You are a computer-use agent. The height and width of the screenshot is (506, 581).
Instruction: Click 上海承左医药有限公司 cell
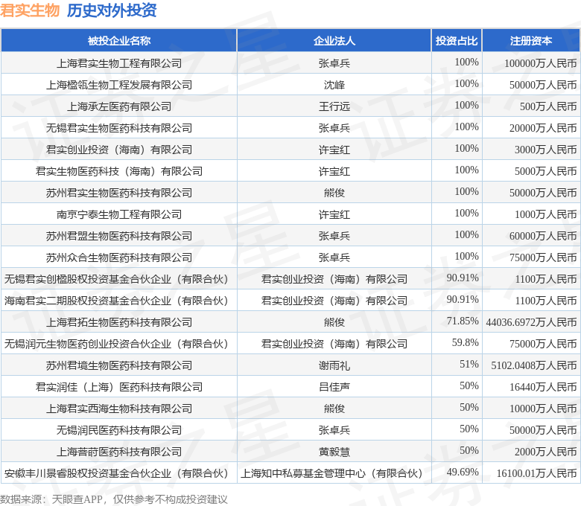(x=119, y=106)
